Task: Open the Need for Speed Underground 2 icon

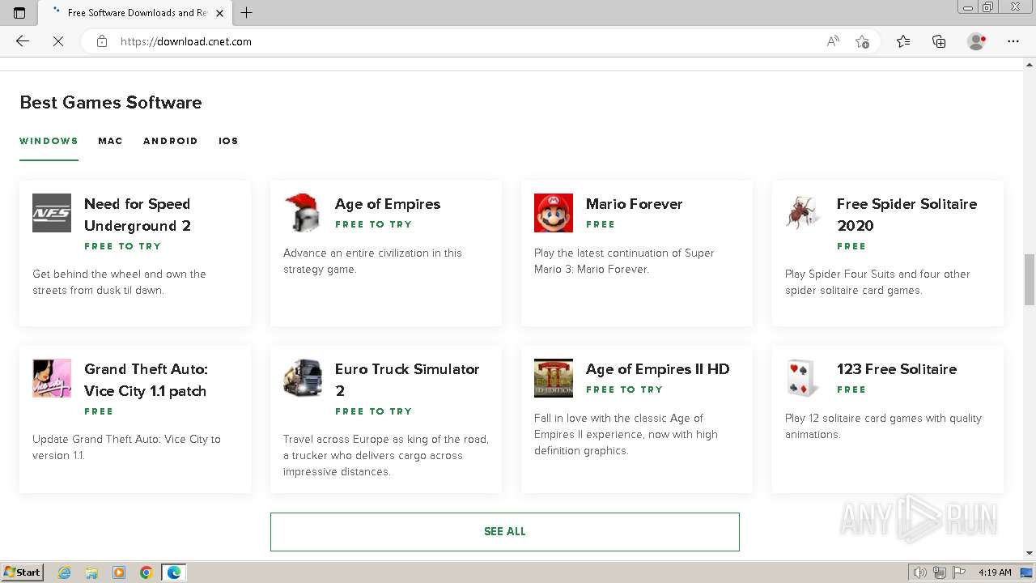Action: [x=52, y=213]
